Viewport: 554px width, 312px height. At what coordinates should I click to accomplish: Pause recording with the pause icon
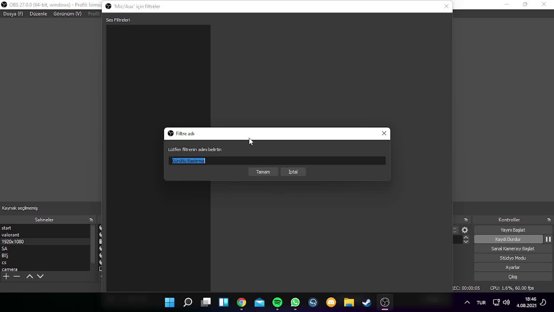[x=548, y=239]
